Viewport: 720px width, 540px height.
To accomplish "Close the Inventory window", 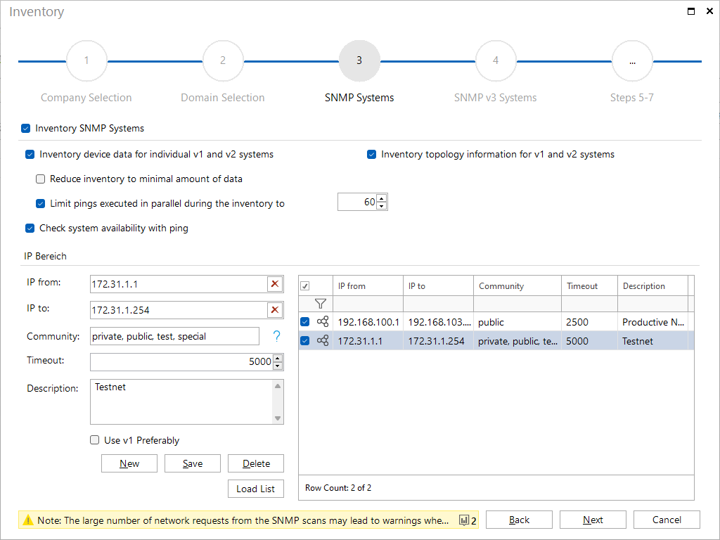I will pos(709,11).
